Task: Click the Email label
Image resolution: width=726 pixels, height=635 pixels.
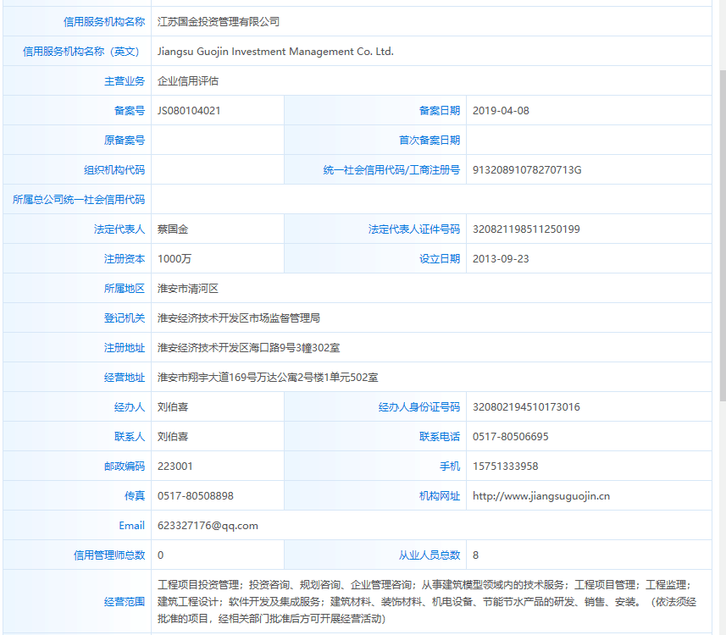Action: click(x=132, y=525)
